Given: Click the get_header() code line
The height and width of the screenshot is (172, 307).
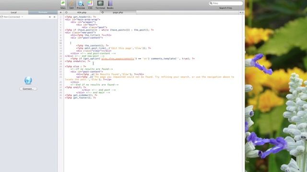Looking at the screenshot, I should pyautogui.click(x=81, y=17).
